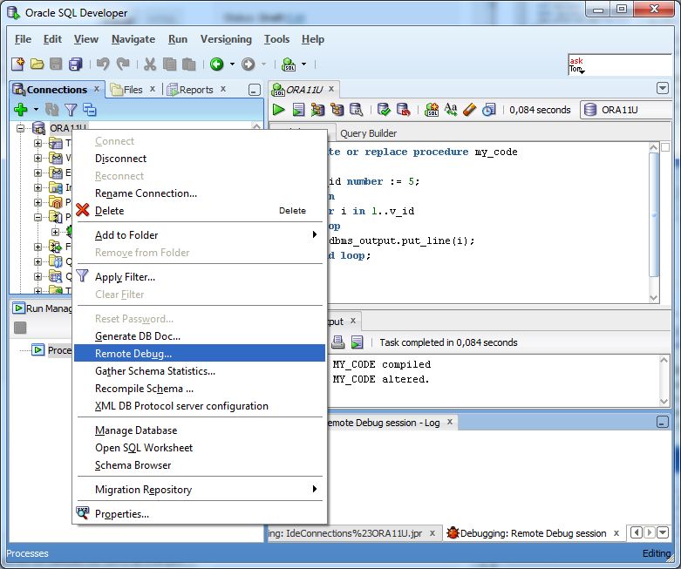Click the Paste icon in main toolbar
The width and height of the screenshot is (681, 569).
pyautogui.click(x=188, y=64)
